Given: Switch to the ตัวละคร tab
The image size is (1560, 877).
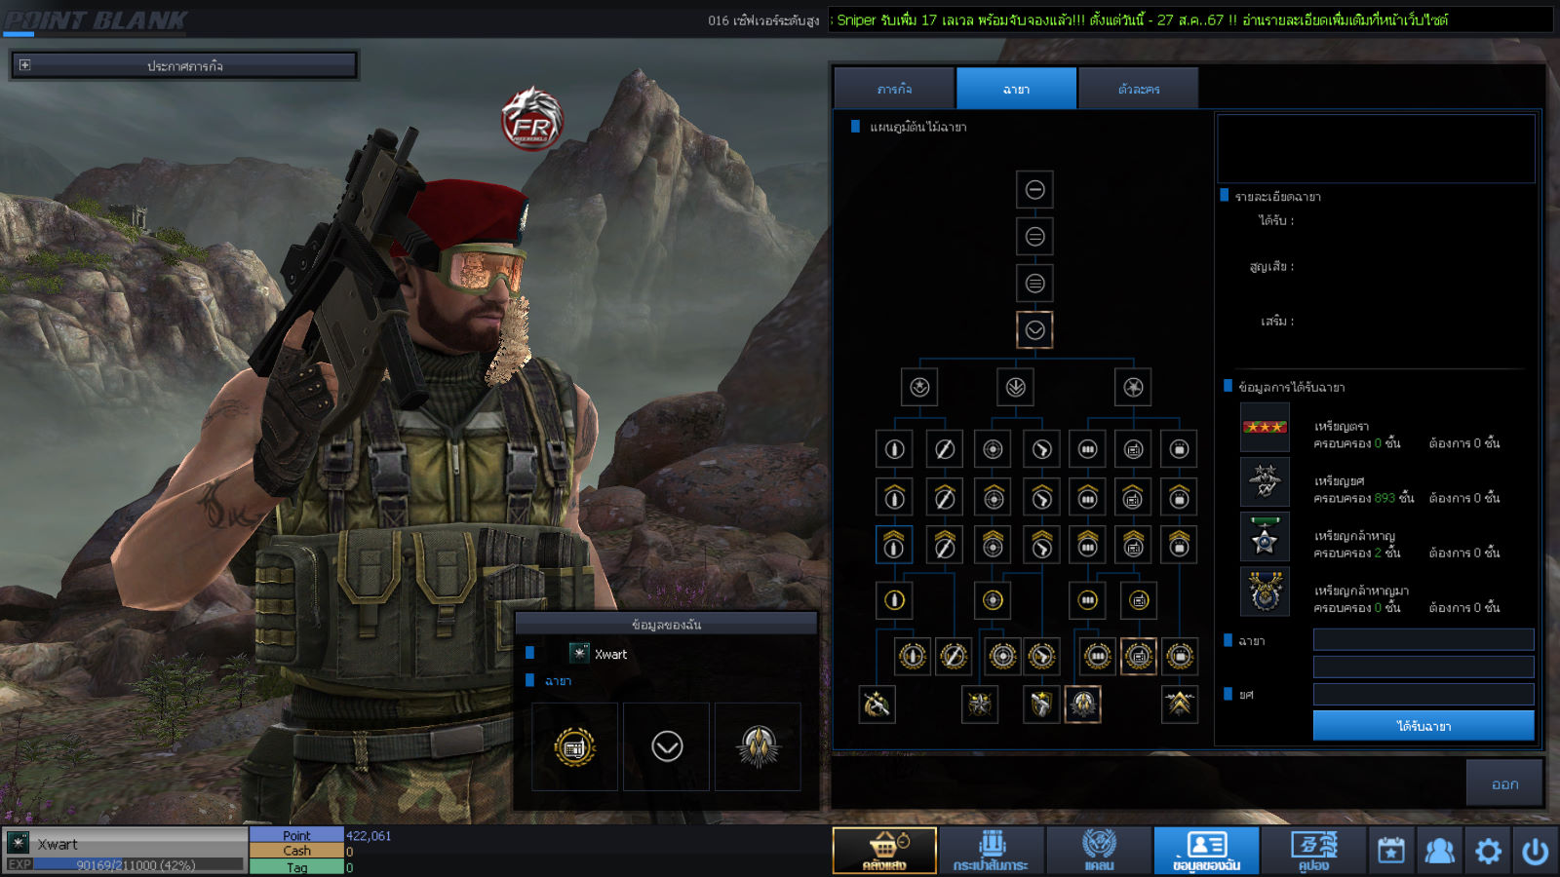Looking at the screenshot, I should 1138,89.
